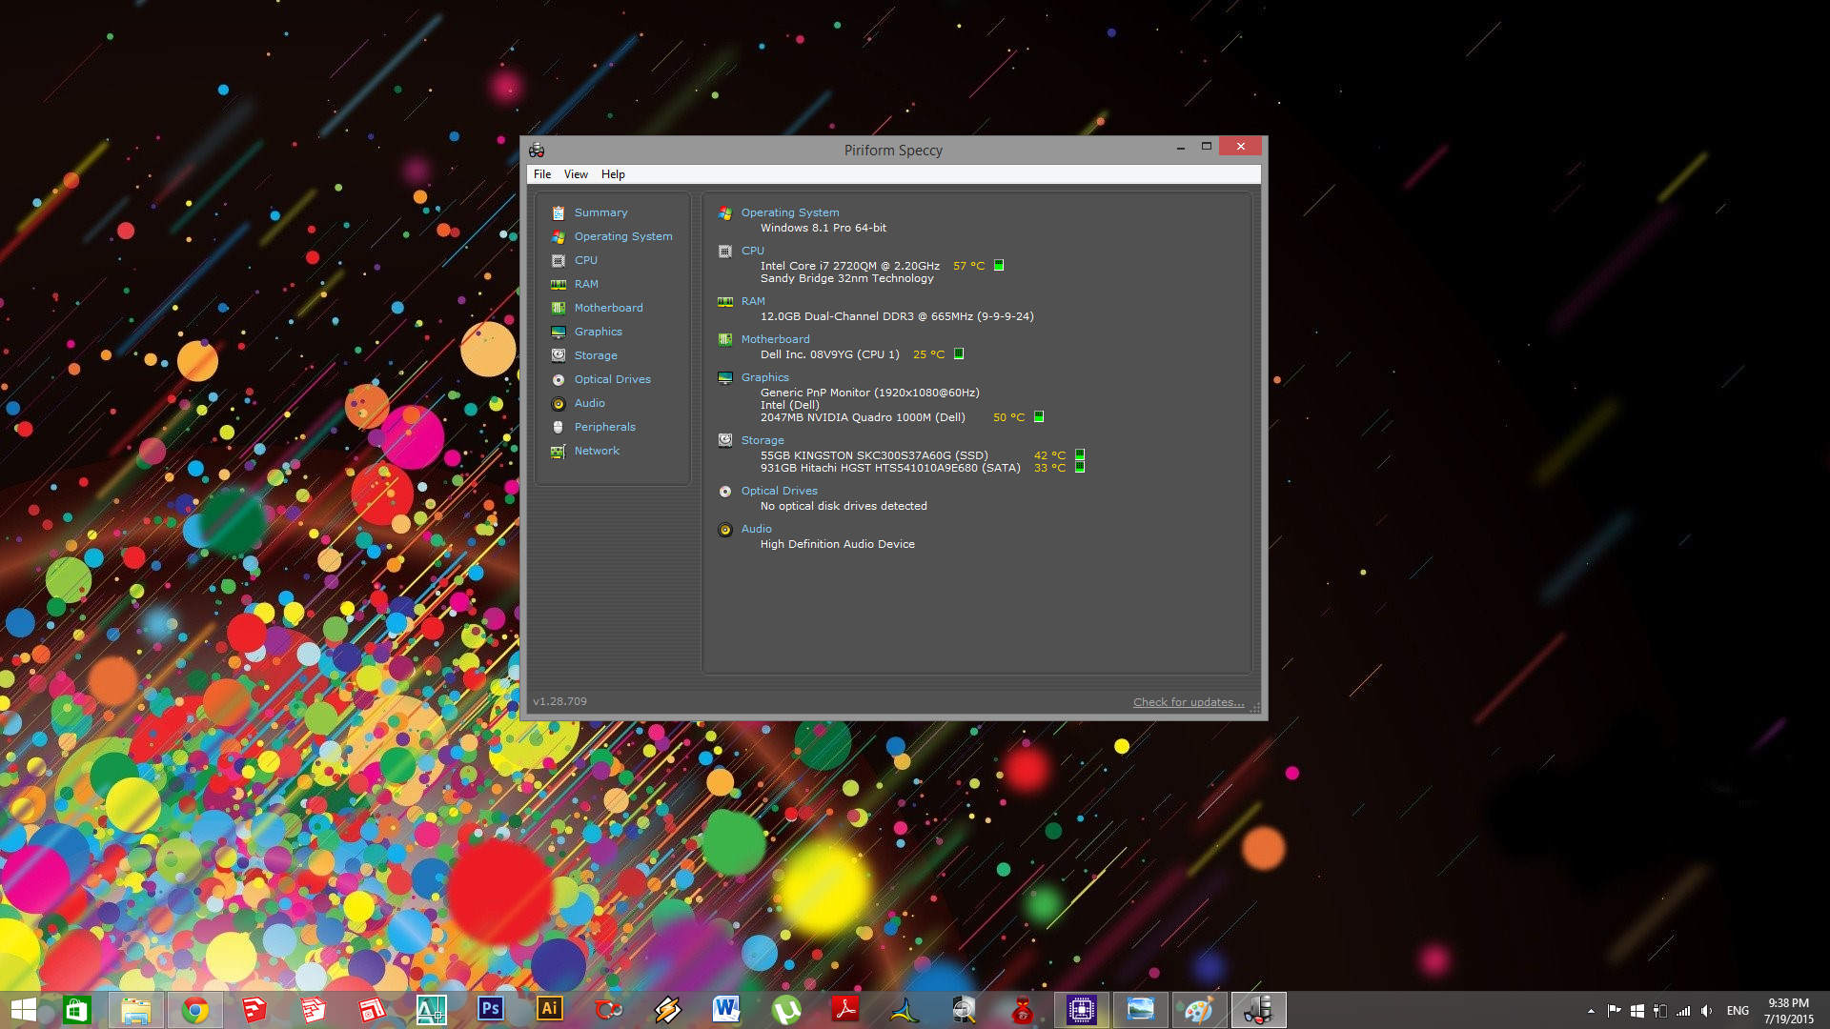Viewport: 1830px width, 1029px height.
Task: Click the volume icon in system tray
Action: 1706,1011
